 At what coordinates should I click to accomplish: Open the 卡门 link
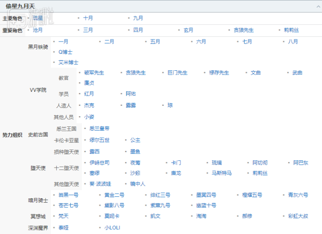(176, 163)
